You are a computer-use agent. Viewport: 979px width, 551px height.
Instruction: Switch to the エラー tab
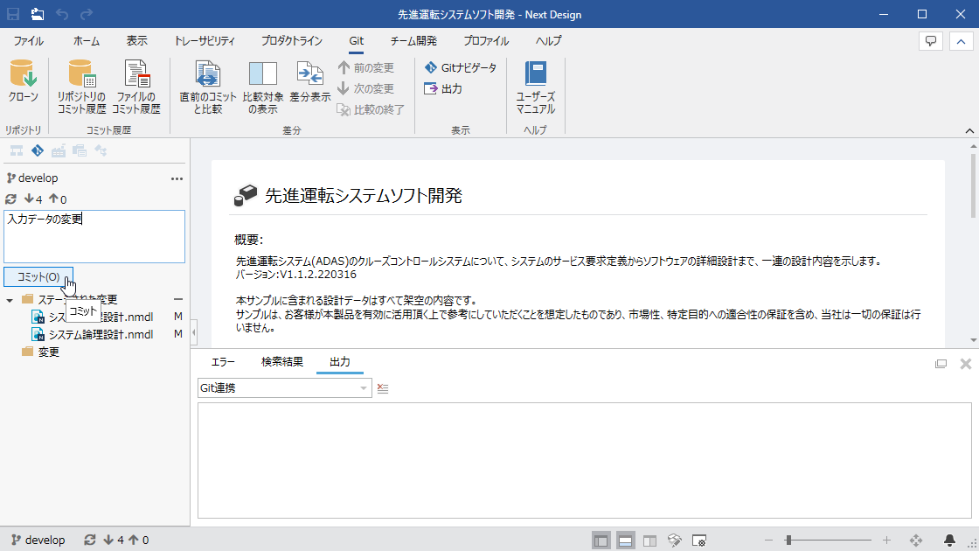(223, 362)
